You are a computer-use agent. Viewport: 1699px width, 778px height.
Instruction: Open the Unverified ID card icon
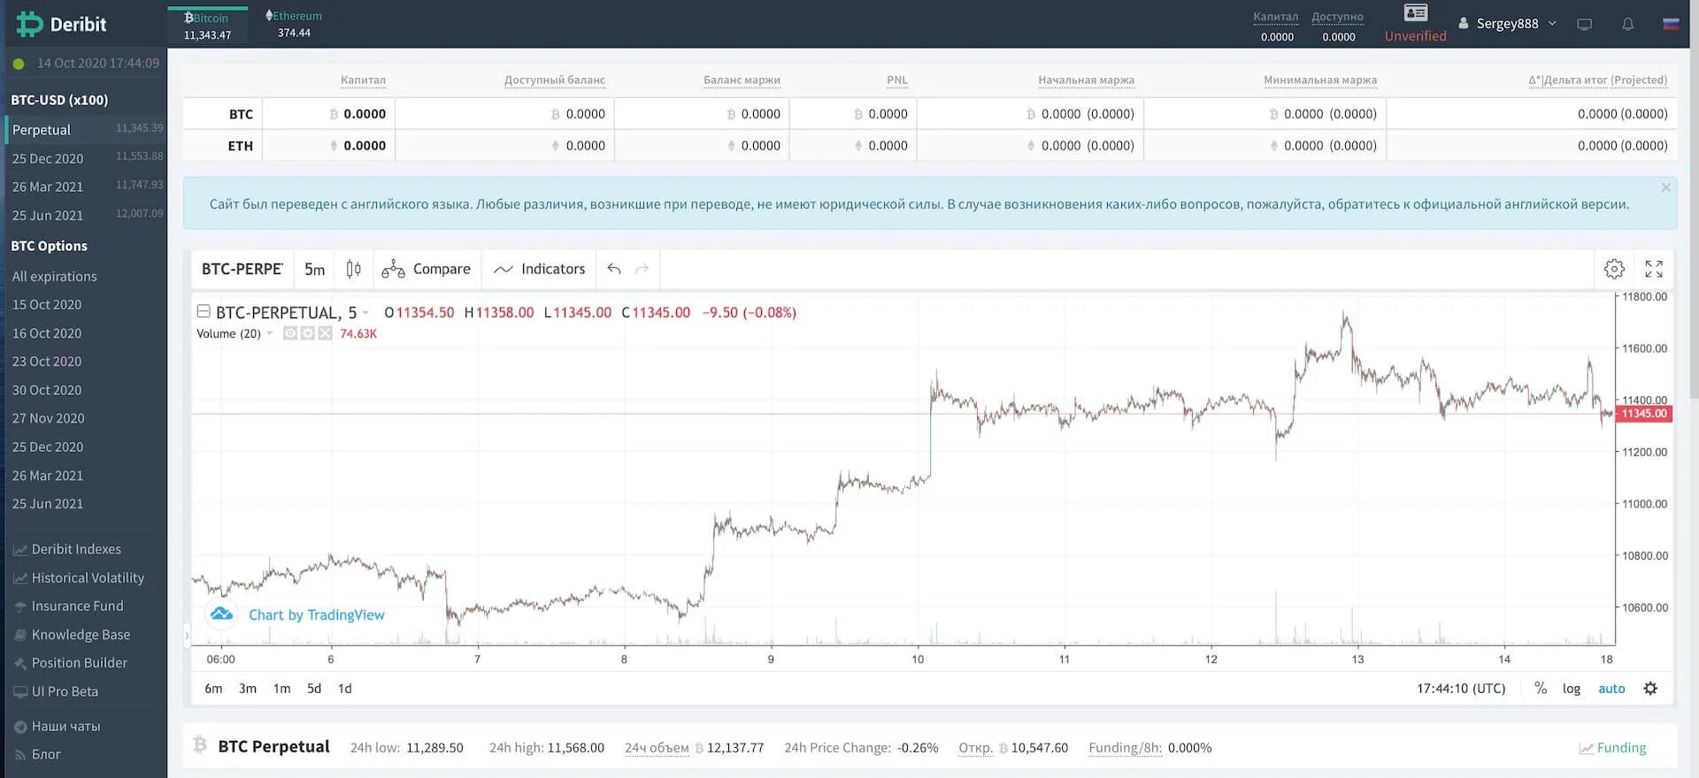coord(1416,13)
